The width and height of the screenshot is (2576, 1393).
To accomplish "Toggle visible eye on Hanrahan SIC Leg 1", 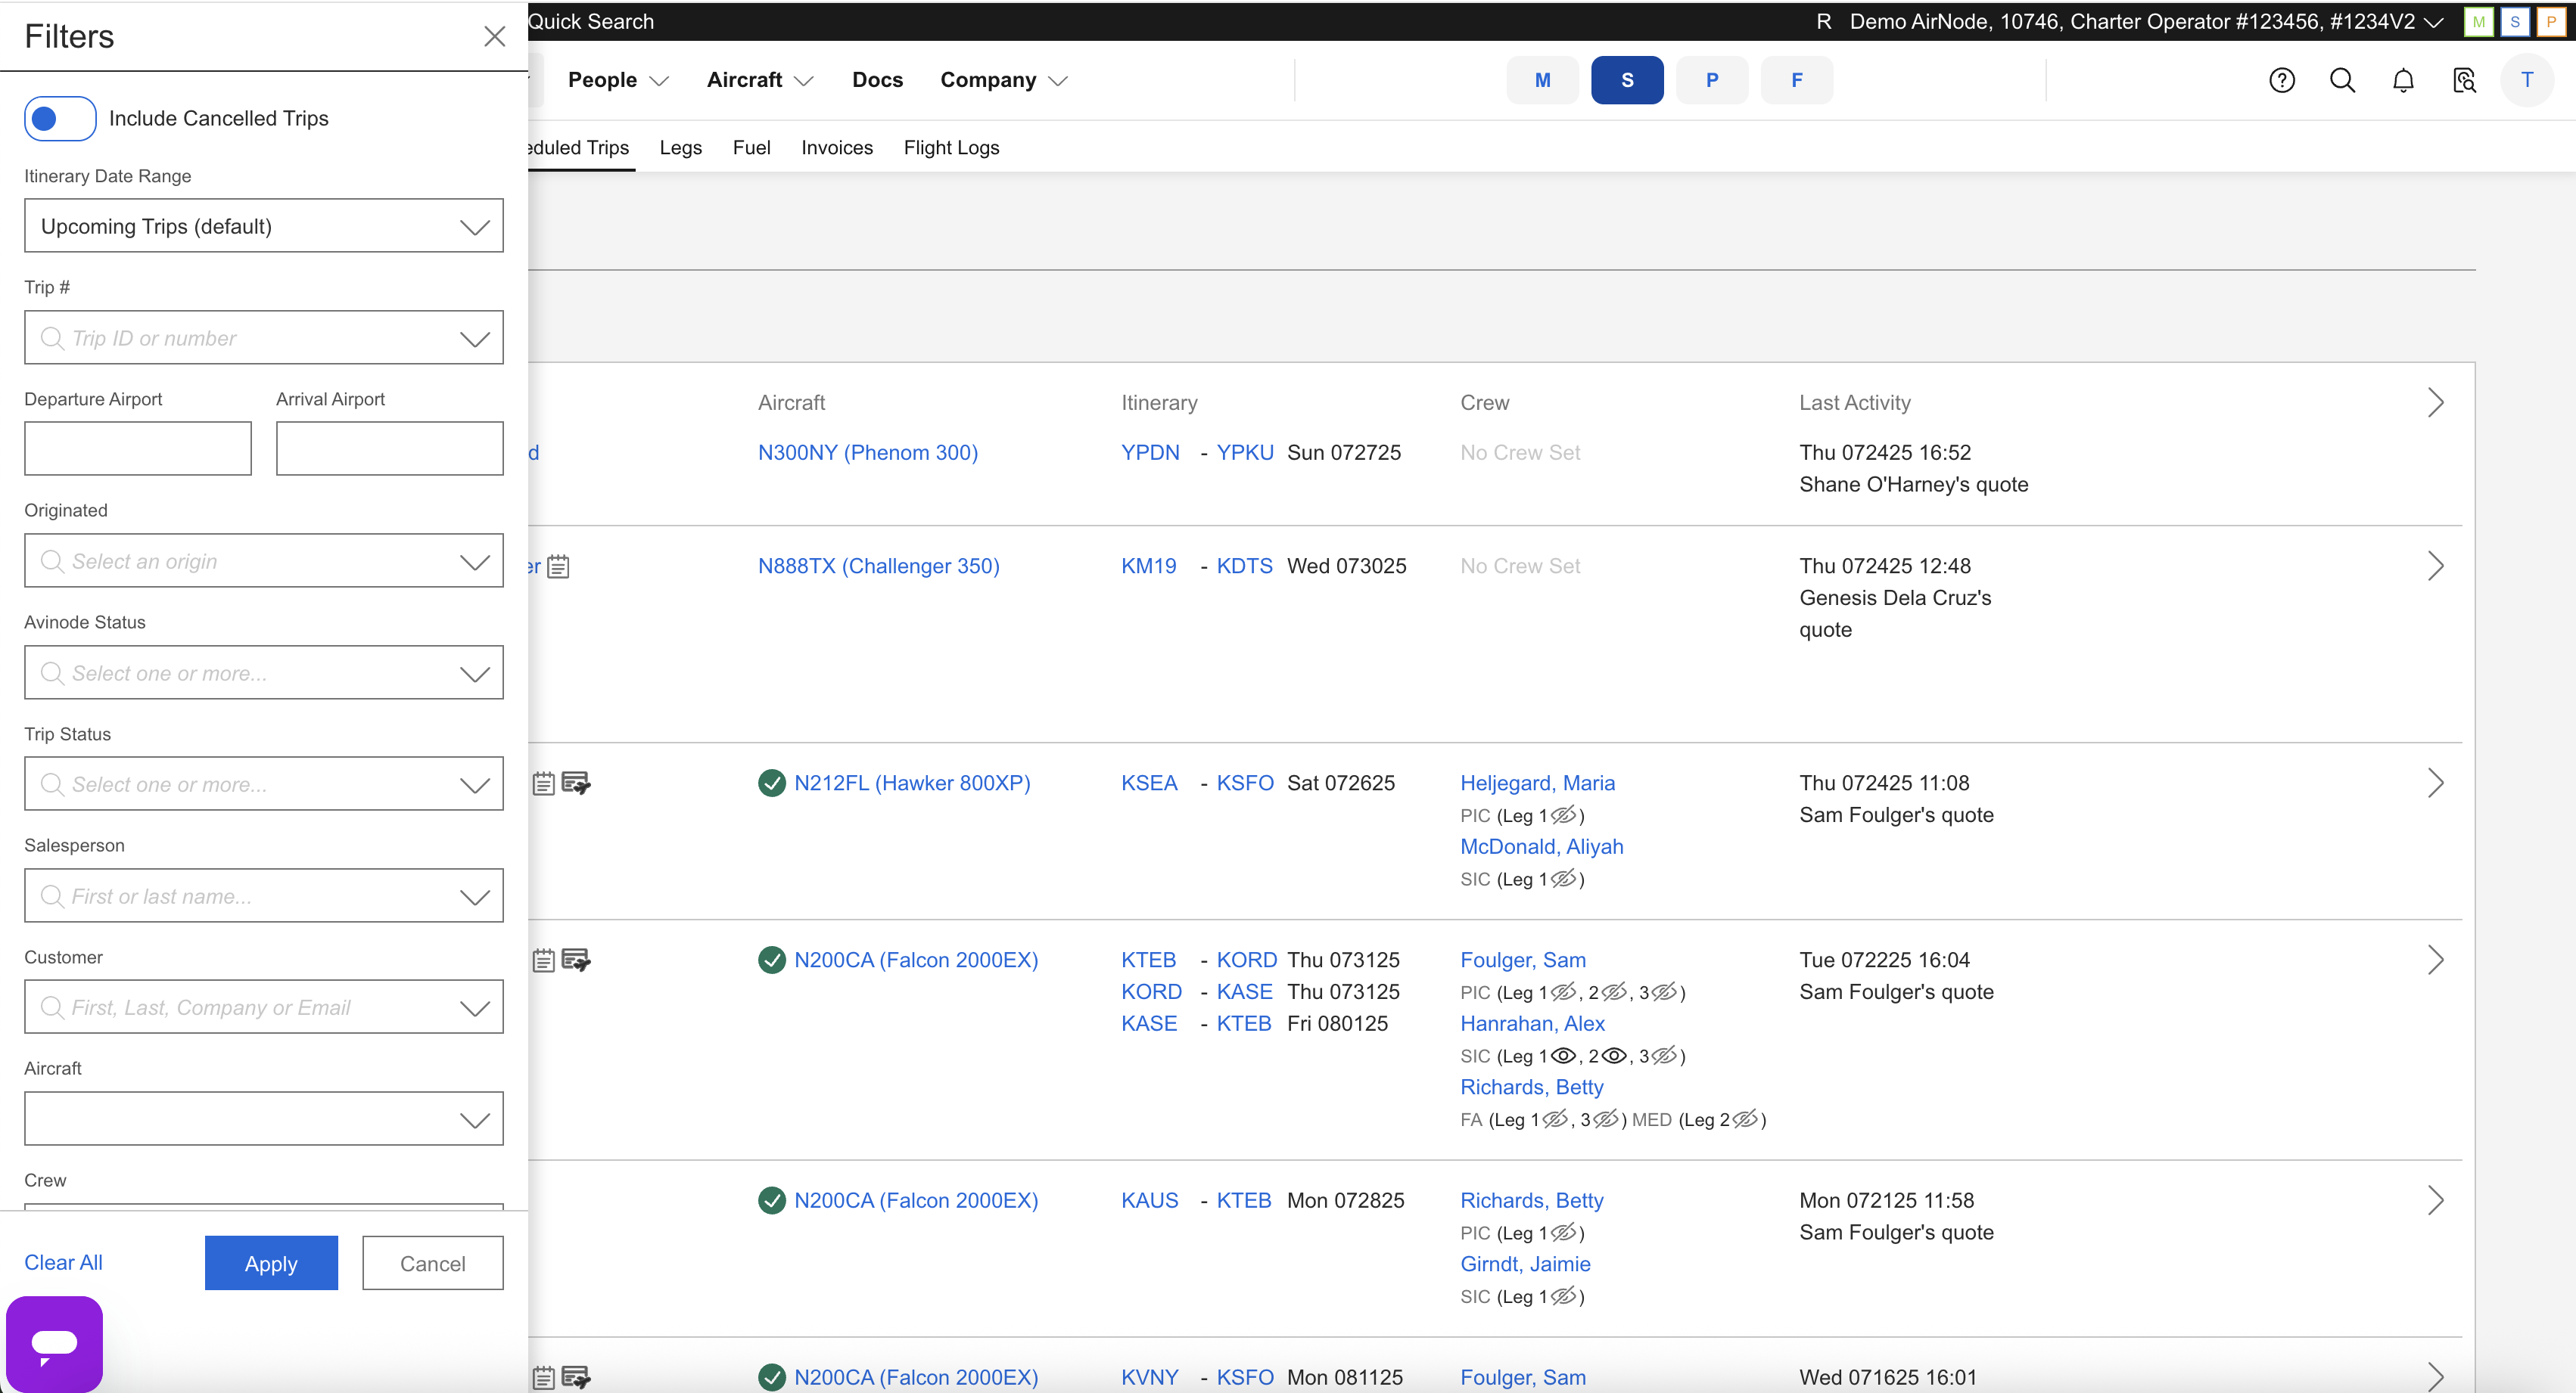I will pyautogui.click(x=1563, y=1055).
